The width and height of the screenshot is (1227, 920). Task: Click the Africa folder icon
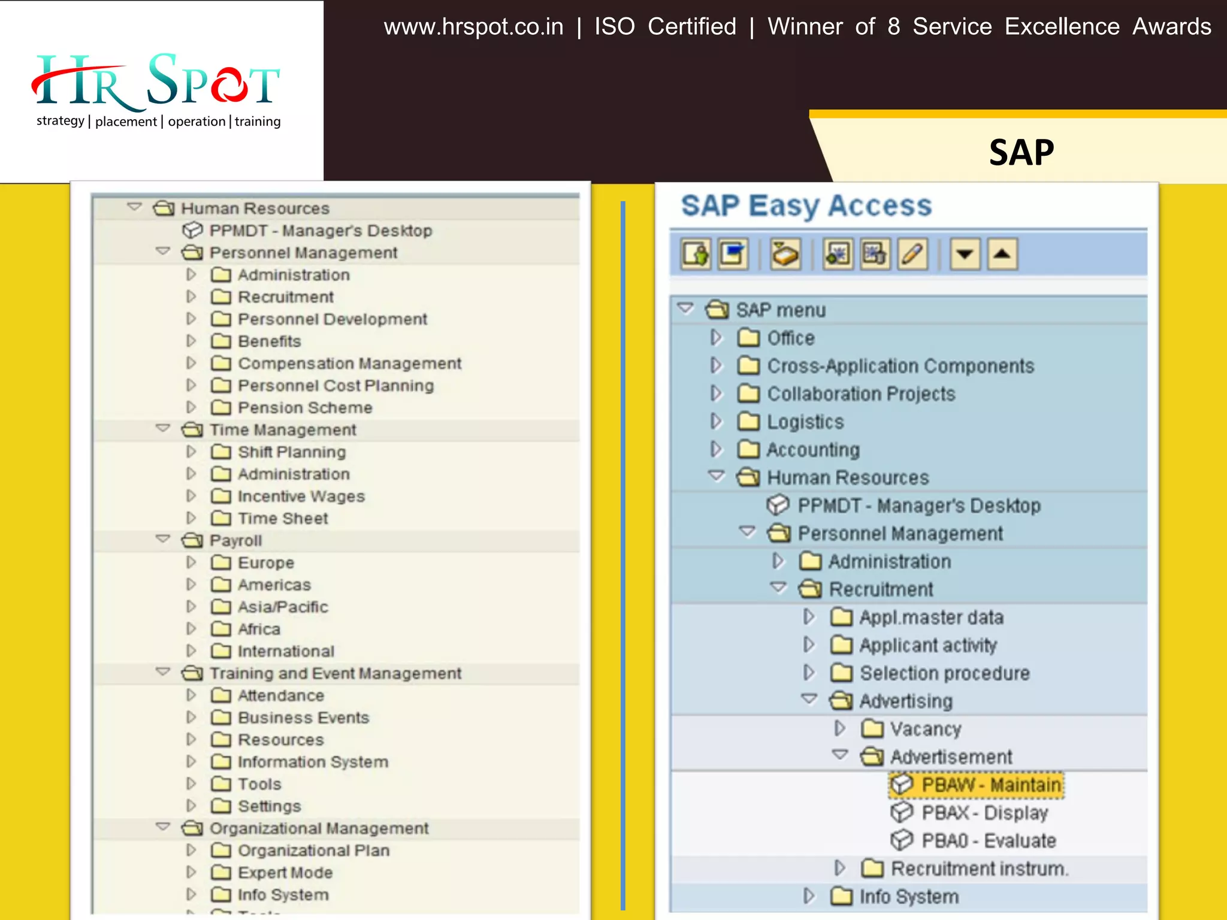(221, 629)
